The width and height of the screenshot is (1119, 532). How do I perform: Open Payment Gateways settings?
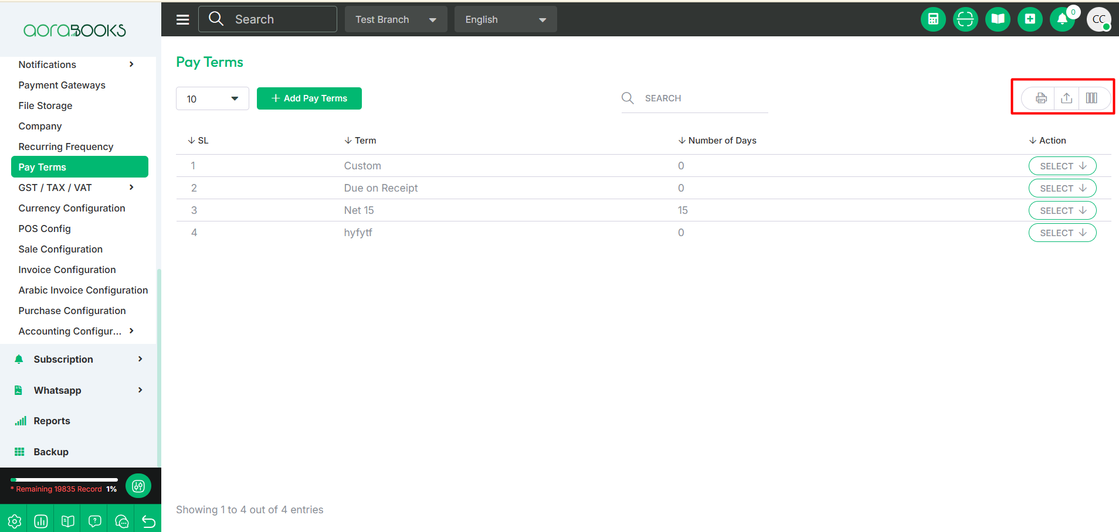pyautogui.click(x=62, y=85)
